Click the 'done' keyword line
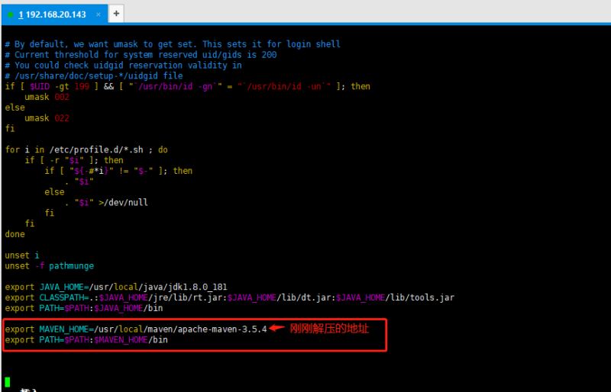 point(15,234)
